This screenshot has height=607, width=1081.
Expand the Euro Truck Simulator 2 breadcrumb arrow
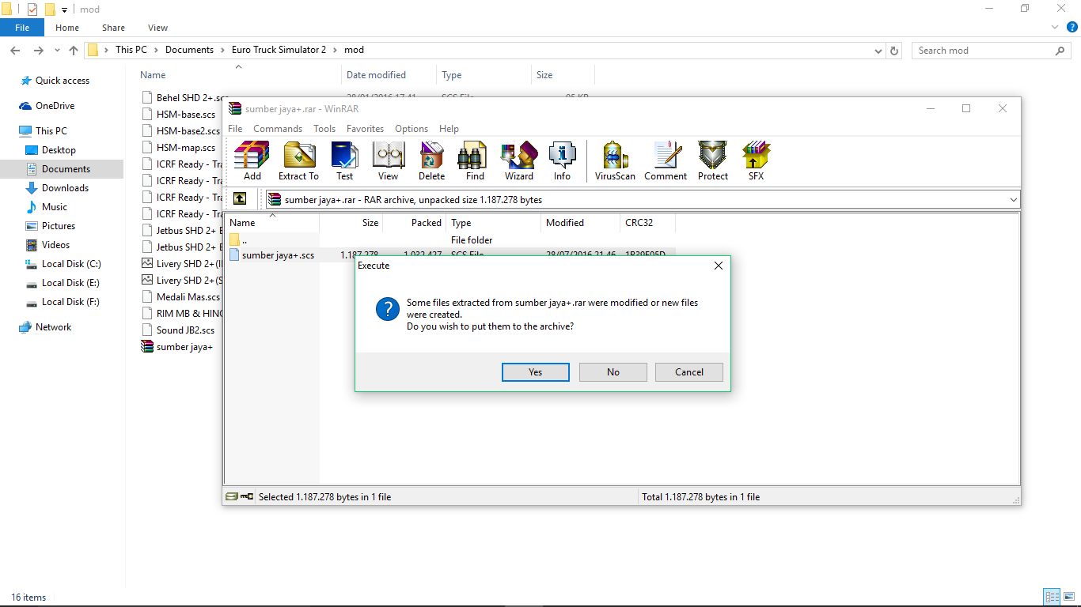click(335, 50)
